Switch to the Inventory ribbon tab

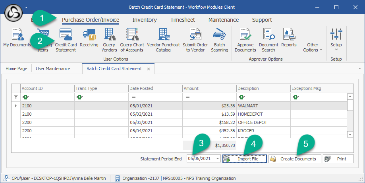pos(145,20)
